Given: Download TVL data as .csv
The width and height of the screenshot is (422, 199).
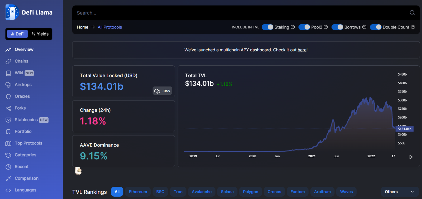Looking at the screenshot, I should tap(162, 91).
